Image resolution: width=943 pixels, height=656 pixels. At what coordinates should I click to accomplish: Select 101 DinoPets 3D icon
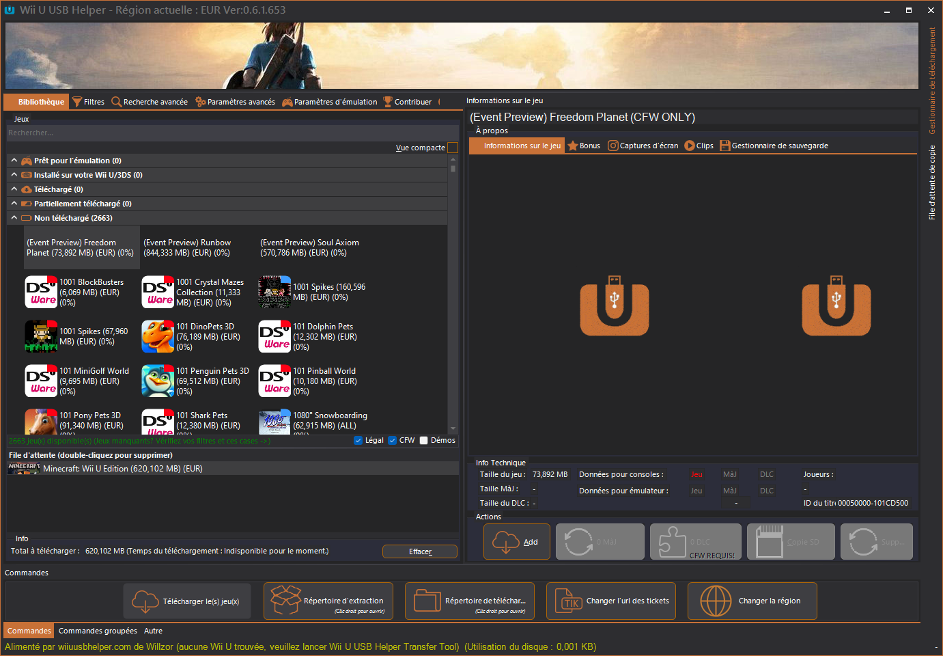pyautogui.click(x=158, y=337)
